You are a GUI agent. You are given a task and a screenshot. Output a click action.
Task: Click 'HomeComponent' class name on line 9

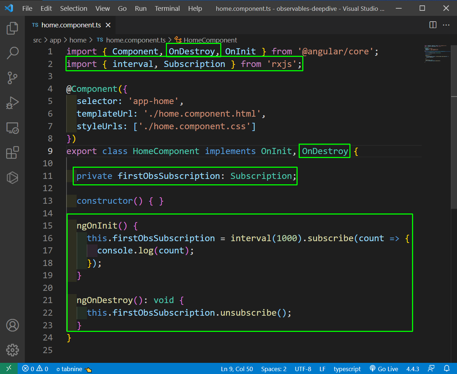coord(166,151)
